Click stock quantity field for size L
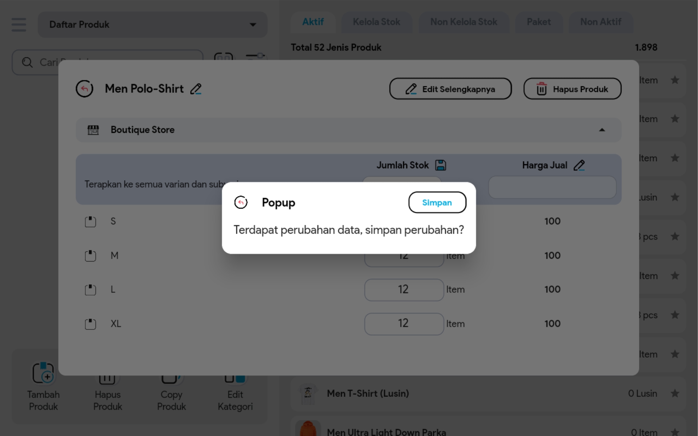 (404, 290)
